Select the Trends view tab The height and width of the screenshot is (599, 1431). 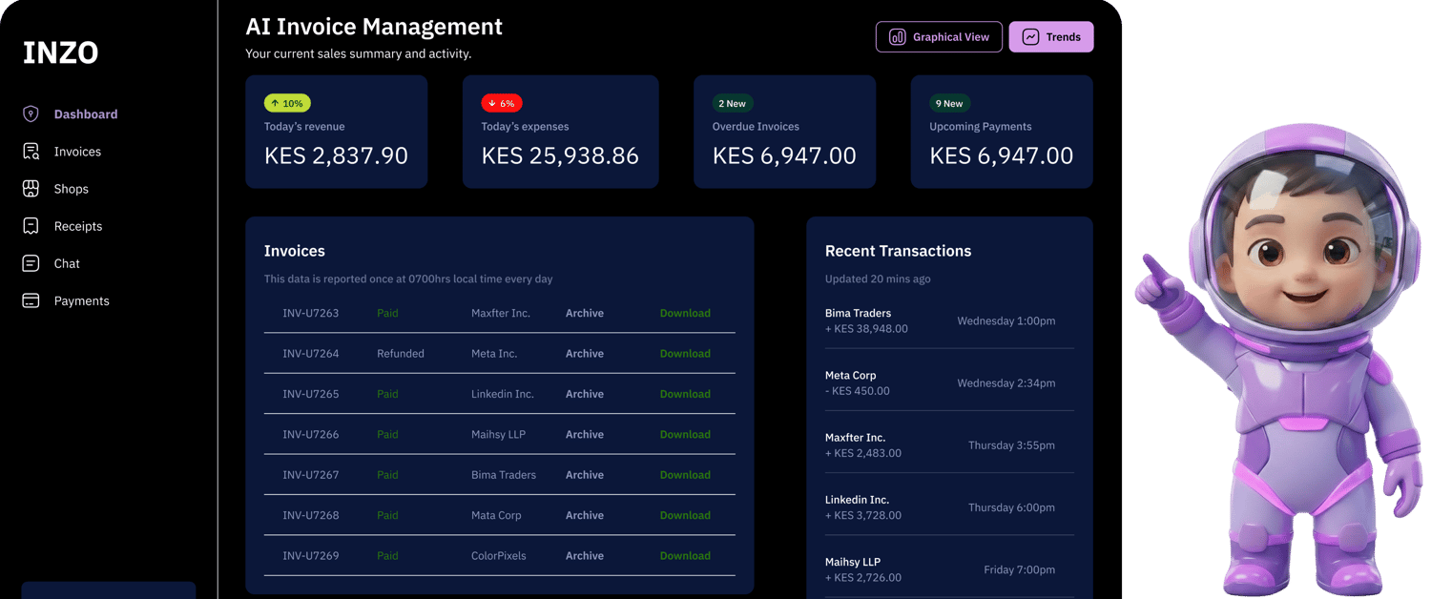pos(1051,36)
